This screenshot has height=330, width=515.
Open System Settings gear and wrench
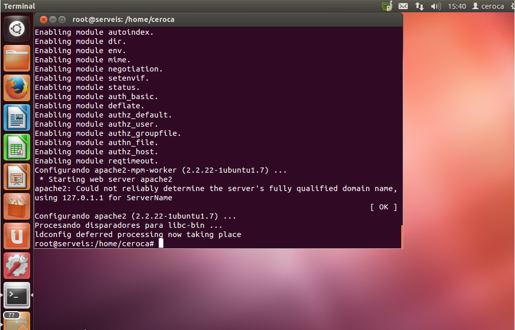coord(17,265)
